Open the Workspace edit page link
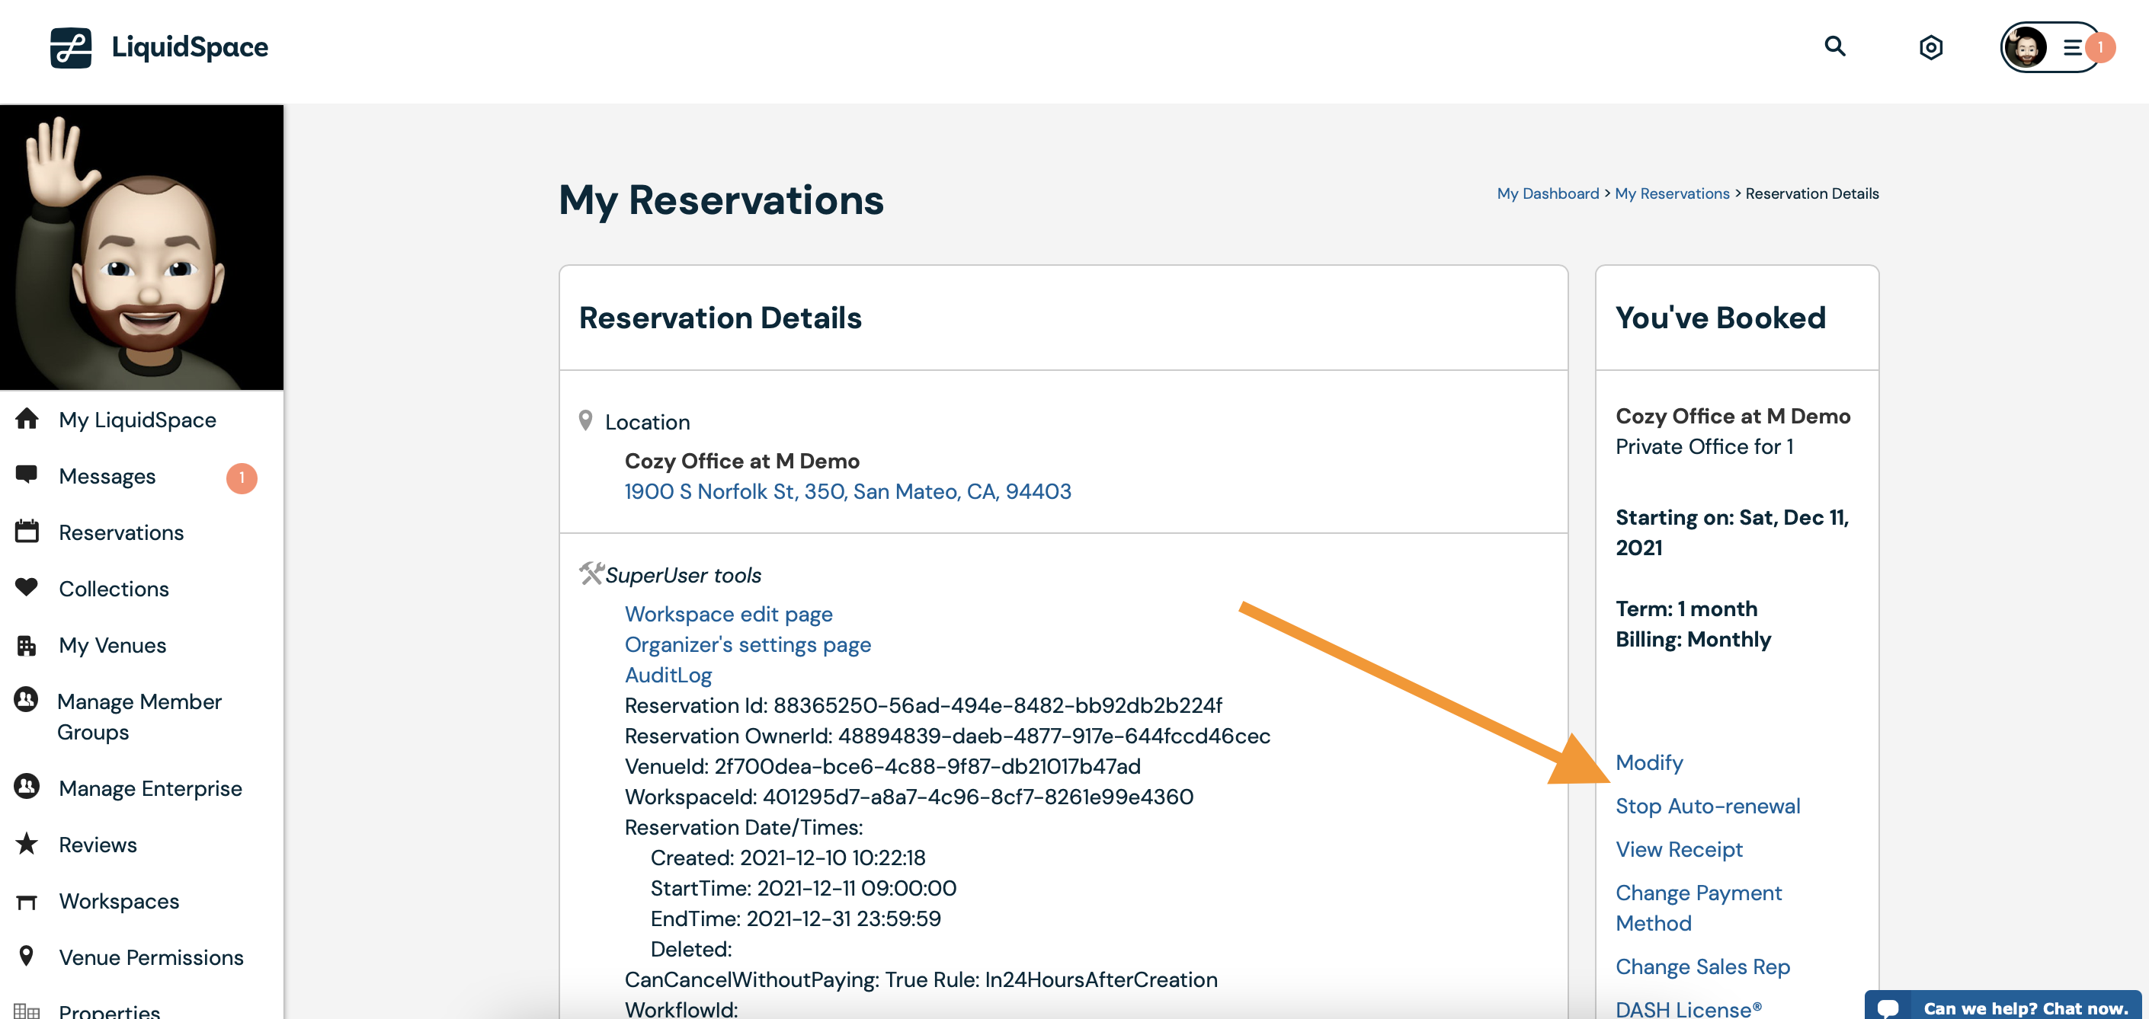 (729, 615)
